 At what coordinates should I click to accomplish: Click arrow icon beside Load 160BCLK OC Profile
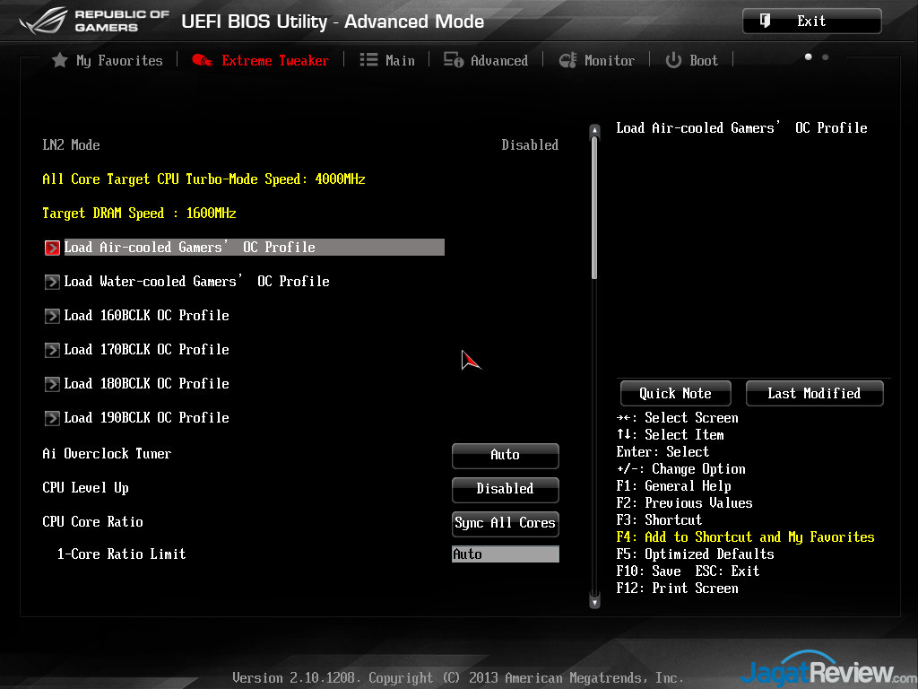tap(52, 316)
